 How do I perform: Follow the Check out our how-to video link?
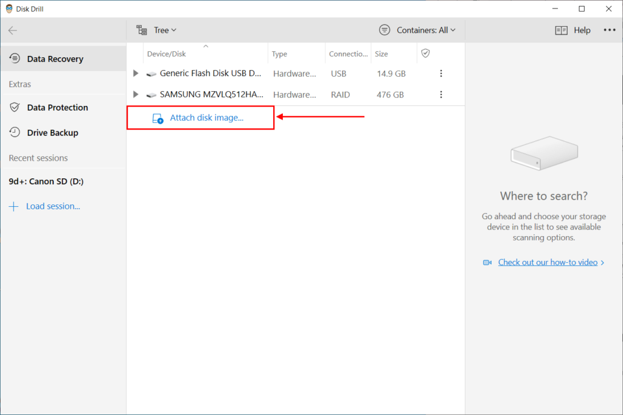coord(548,262)
